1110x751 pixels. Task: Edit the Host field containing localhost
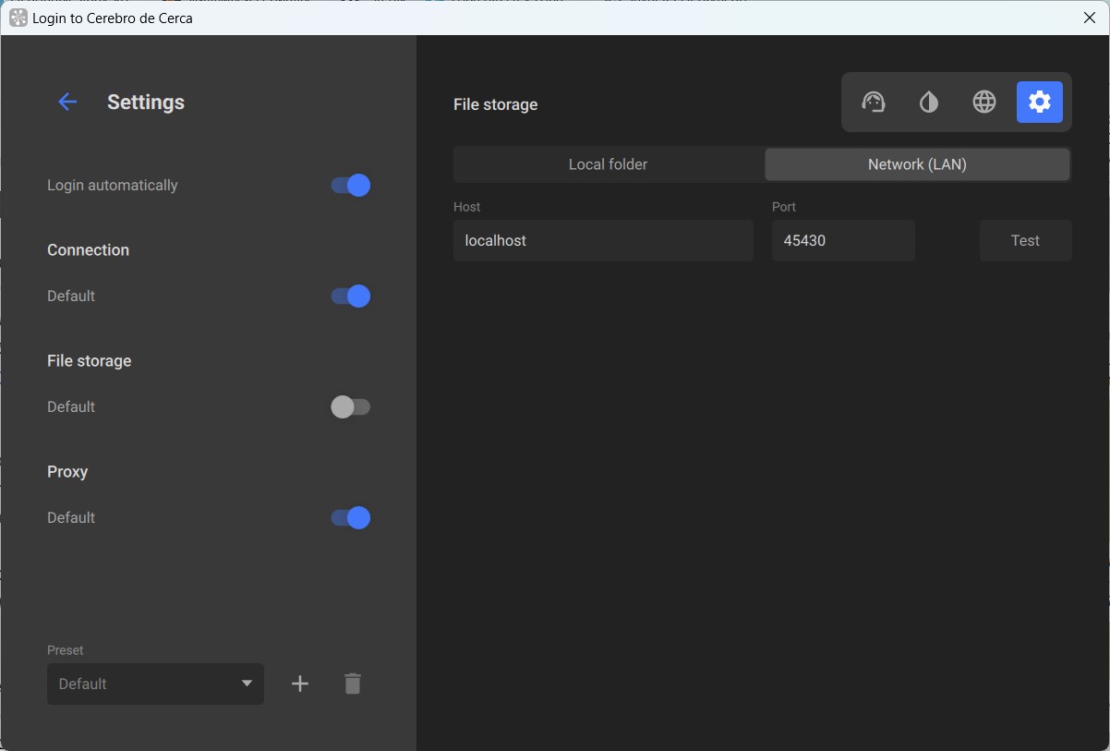(x=603, y=240)
